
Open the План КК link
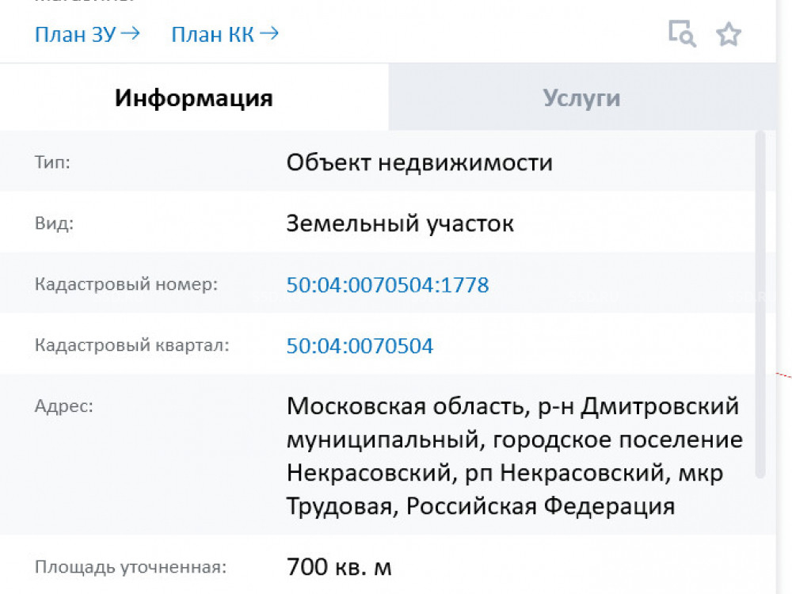click(214, 34)
